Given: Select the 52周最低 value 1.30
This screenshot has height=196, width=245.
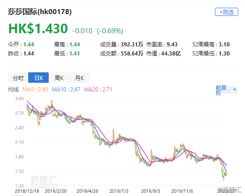Looking at the screenshot, I should 224,54.
